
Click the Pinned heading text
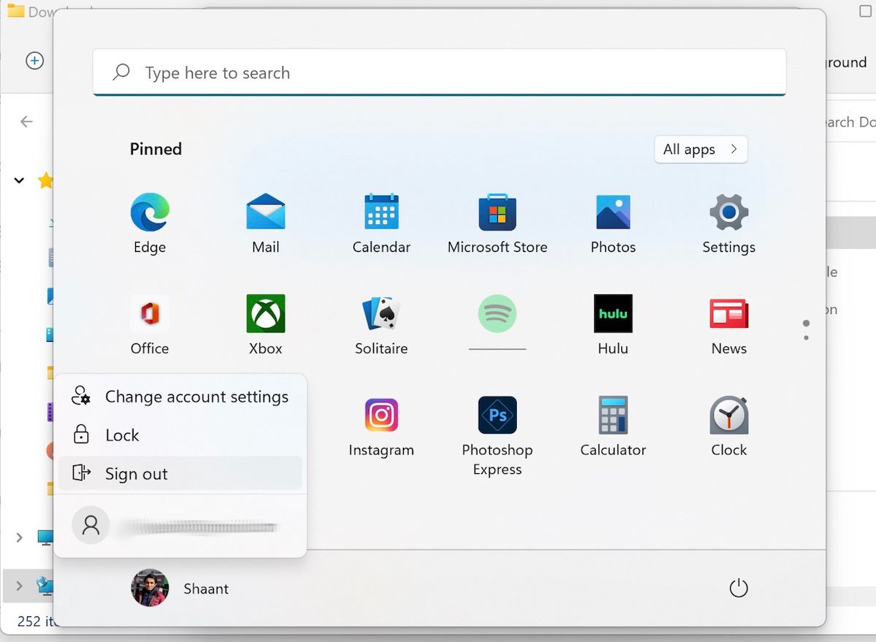click(x=155, y=149)
